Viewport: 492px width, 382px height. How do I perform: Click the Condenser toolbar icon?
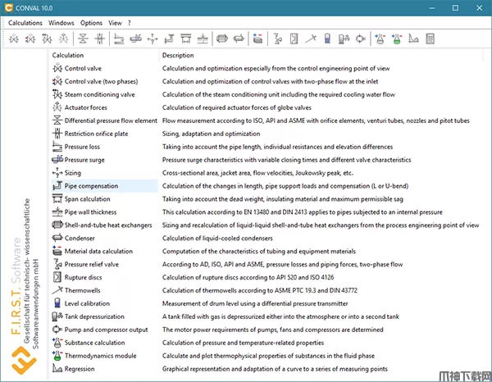pos(239,39)
